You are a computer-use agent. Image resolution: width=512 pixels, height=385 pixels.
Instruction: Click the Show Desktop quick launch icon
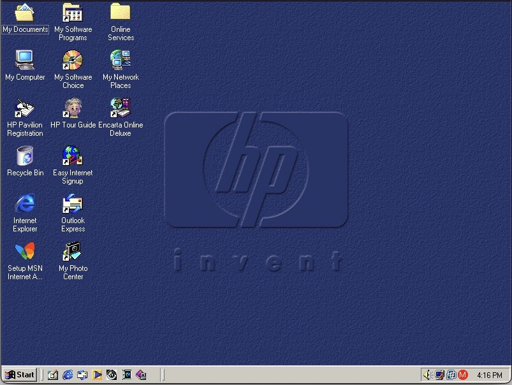pos(53,375)
